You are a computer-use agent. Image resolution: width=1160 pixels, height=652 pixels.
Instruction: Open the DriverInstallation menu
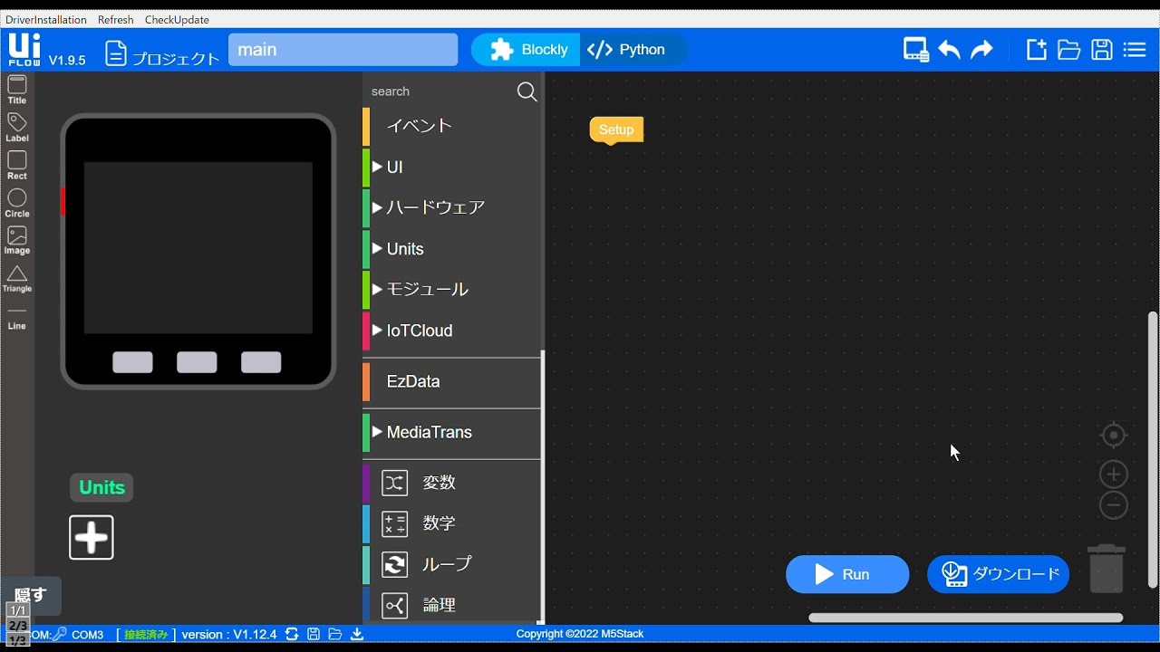click(46, 20)
